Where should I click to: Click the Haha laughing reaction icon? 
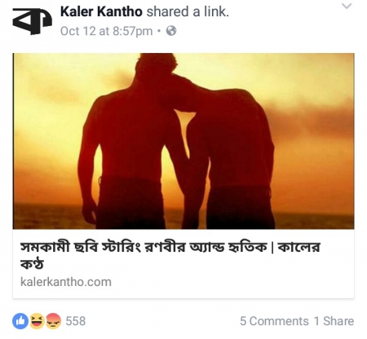37,321
